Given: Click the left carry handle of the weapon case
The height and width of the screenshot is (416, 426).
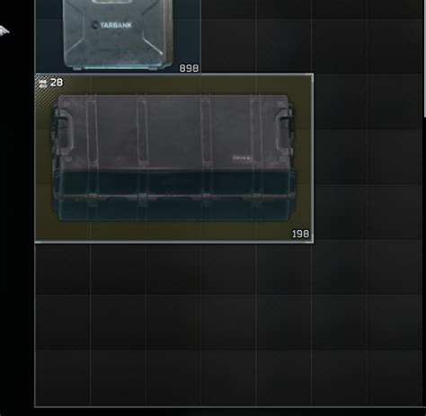Looking at the screenshot, I should [x=62, y=132].
